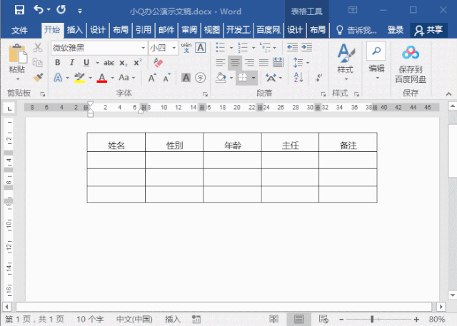Click the zoom slider handle in status bar
Screen dimensions: 457x326
click(372, 320)
